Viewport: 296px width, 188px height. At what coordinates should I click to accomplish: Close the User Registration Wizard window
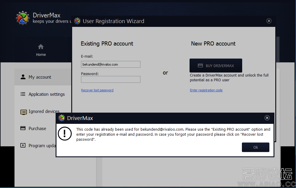[x=269, y=21]
